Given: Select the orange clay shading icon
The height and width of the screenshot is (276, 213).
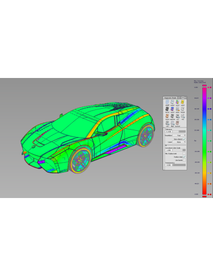Looking at the screenshot, I should pos(167,116).
